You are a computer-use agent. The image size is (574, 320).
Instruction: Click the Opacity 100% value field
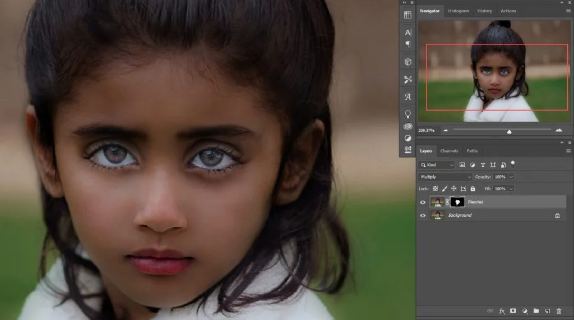pyautogui.click(x=501, y=177)
